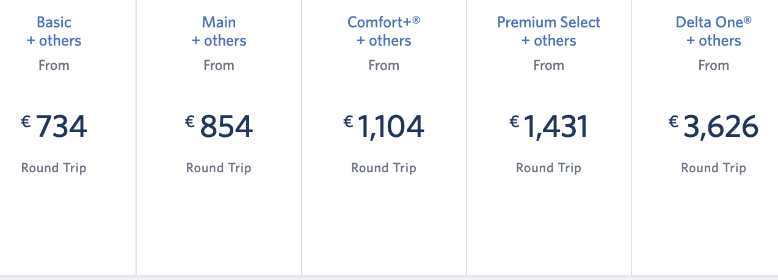Click the 'Round Trip' label under Comfort+
The image size is (778, 280).
[x=384, y=168]
